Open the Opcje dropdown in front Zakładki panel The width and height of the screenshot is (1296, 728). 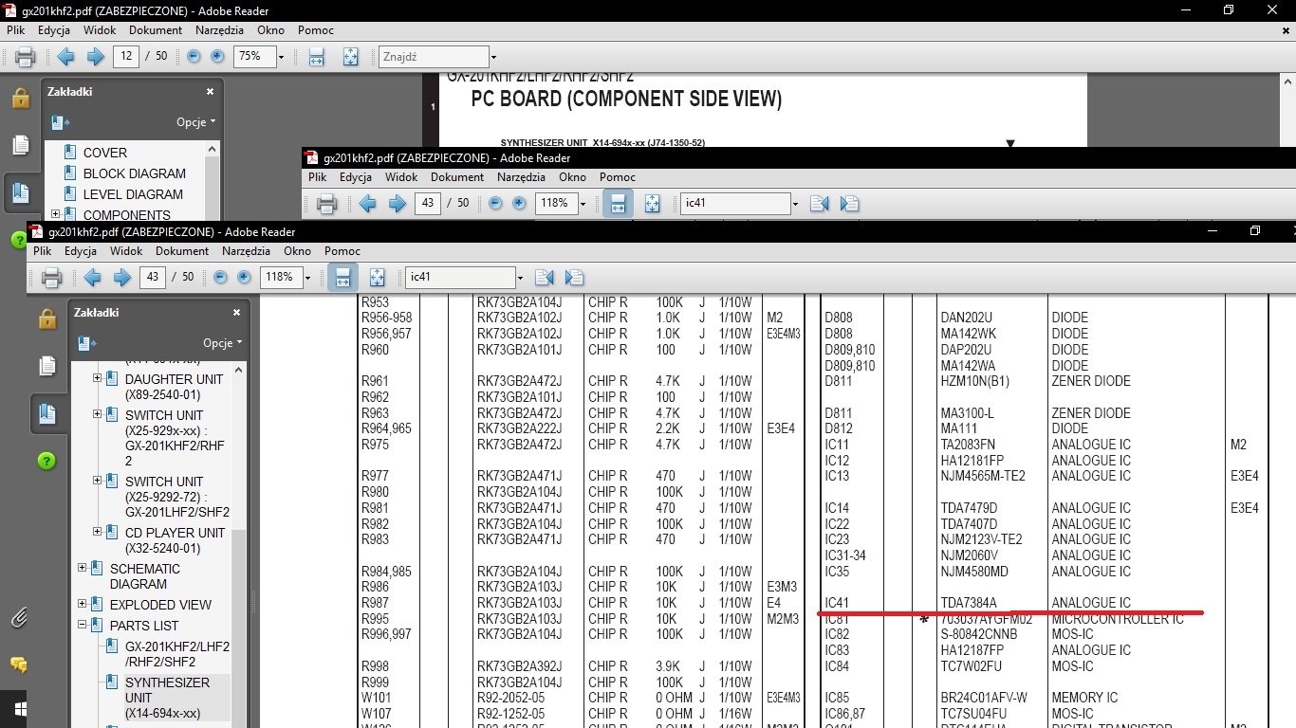222,343
